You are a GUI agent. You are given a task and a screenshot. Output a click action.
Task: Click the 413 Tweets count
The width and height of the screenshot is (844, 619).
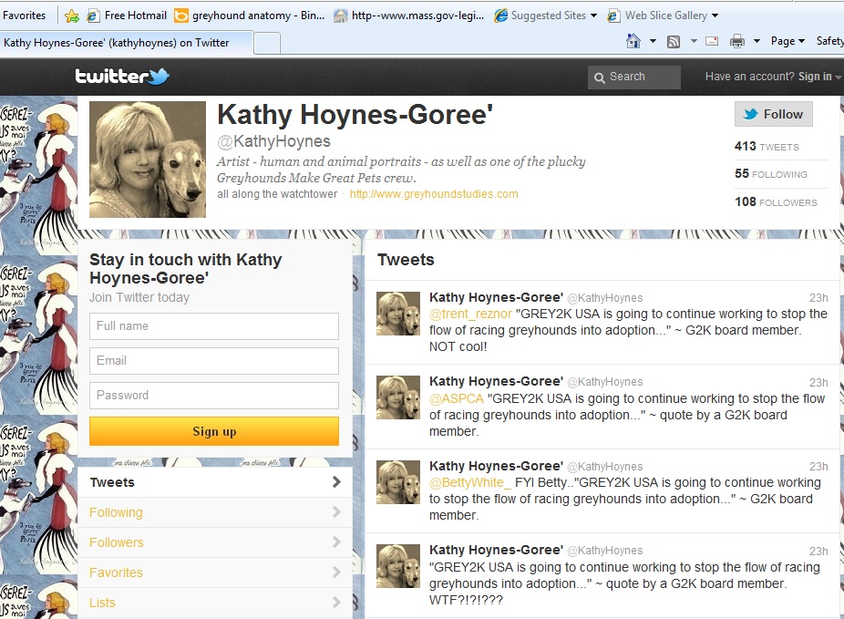click(x=767, y=147)
